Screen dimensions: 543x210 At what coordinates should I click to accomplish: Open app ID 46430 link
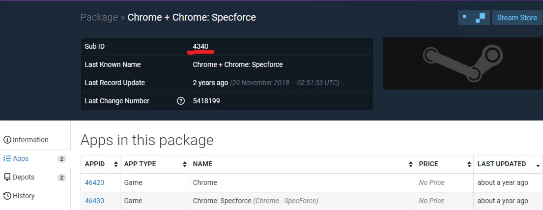(x=94, y=201)
